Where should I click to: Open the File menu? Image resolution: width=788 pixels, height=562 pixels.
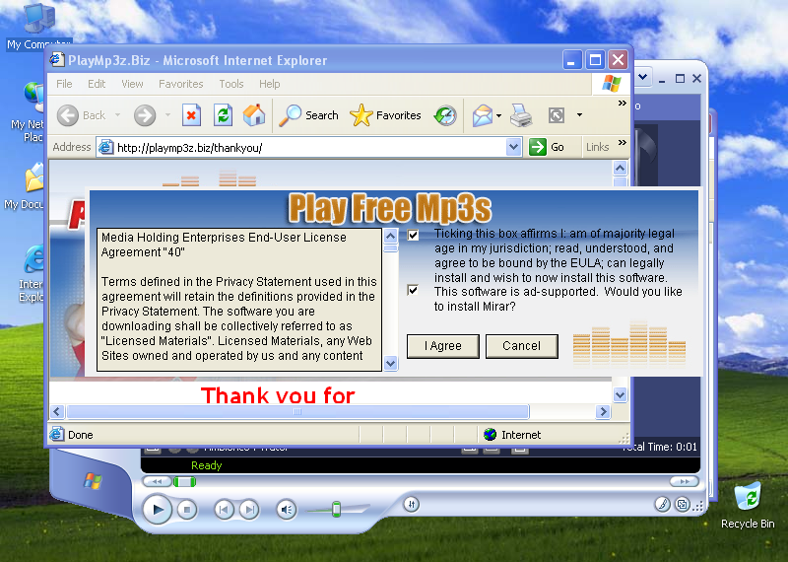64,84
